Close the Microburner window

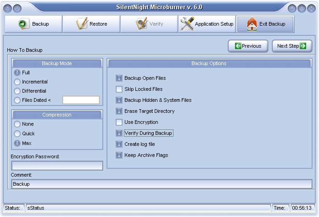click(311, 9)
